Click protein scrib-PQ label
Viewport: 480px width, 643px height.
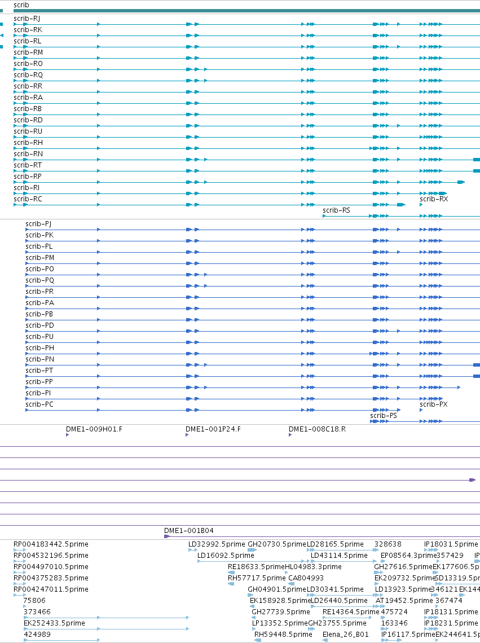click(40, 280)
